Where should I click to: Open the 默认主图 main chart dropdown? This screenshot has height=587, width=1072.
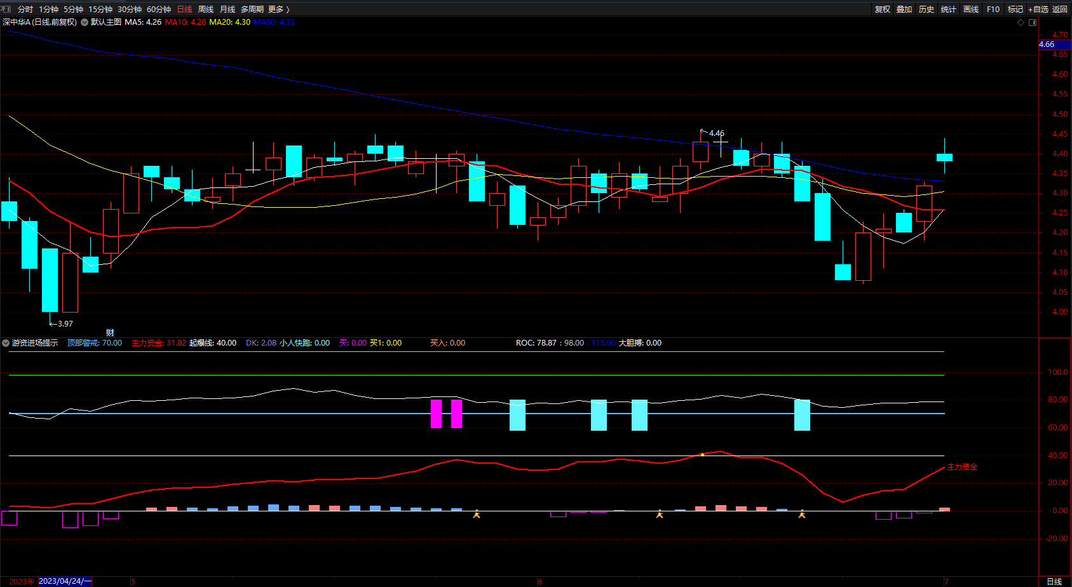85,22
